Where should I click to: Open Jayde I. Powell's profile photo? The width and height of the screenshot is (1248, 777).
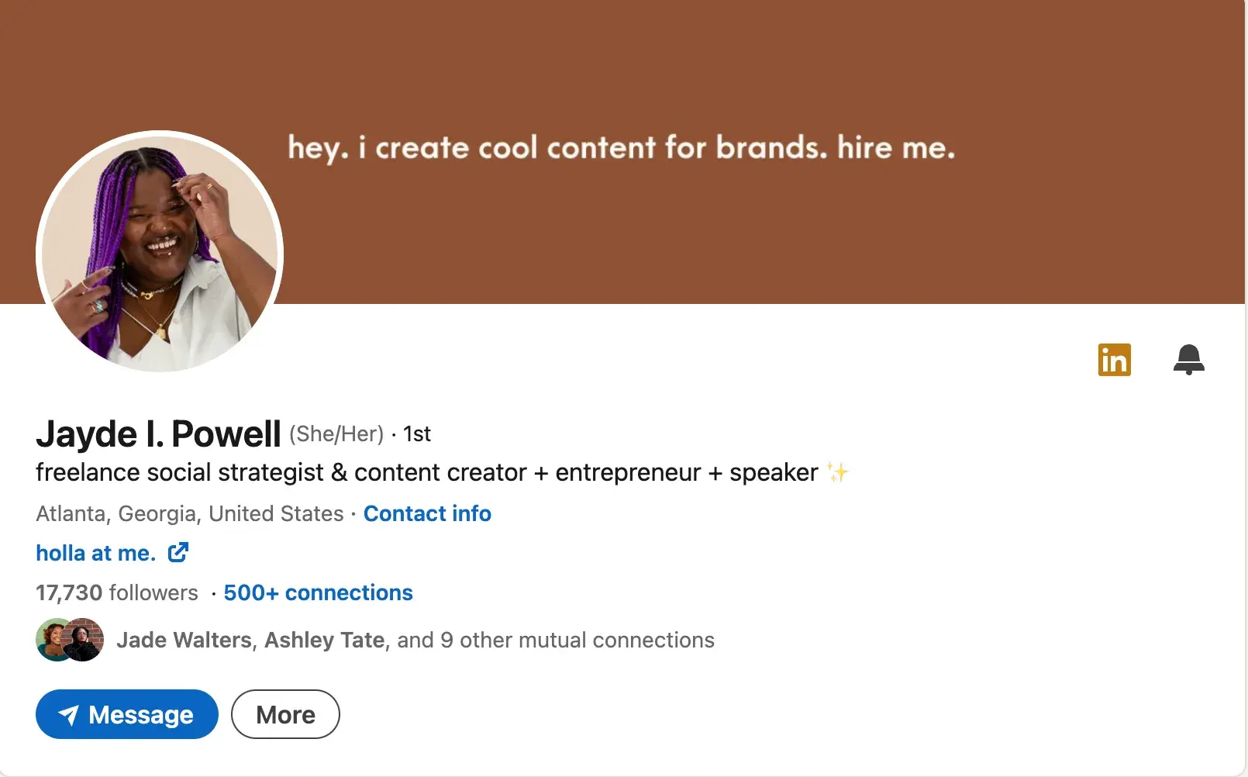[x=160, y=252]
